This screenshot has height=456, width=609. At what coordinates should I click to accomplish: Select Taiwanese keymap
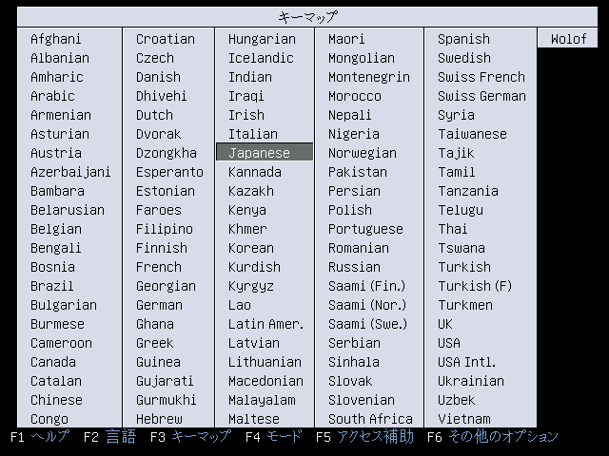pos(472,134)
